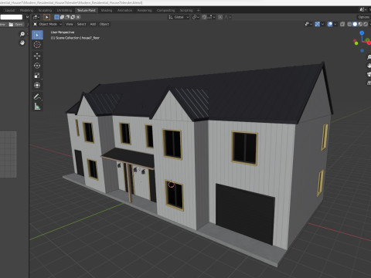Switch to Animation workspace tab
The height and width of the screenshot is (278, 371).
[x=124, y=10]
